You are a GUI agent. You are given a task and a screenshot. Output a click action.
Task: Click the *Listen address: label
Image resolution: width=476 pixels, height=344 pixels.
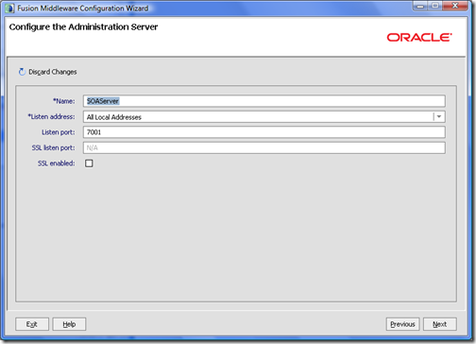(x=52, y=117)
